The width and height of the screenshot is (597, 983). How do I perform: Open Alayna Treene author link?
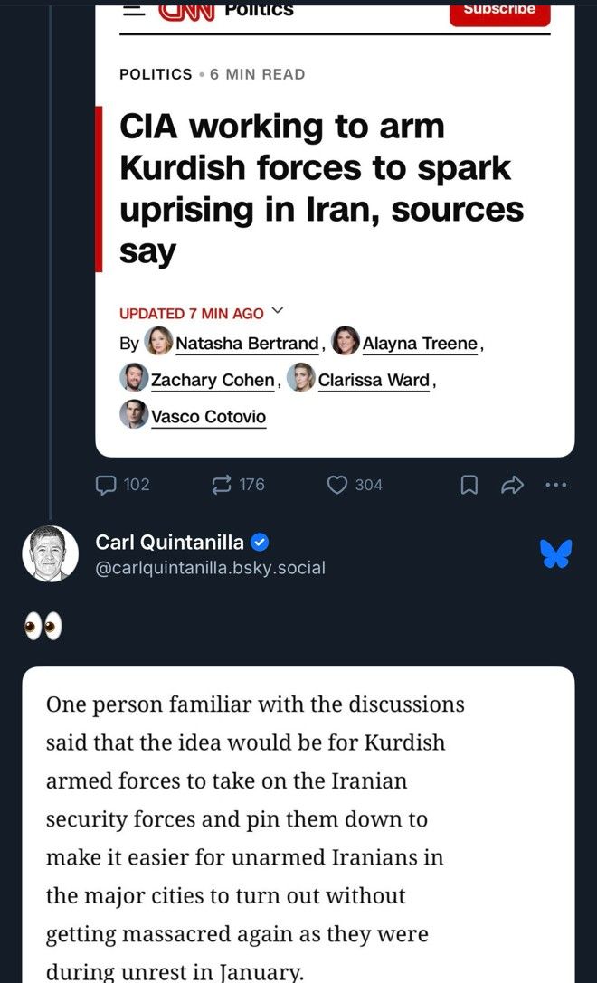point(420,344)
